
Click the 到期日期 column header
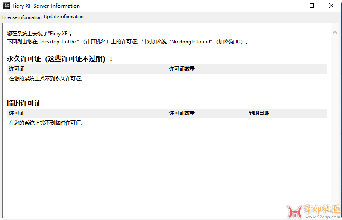tap(259, 113)
